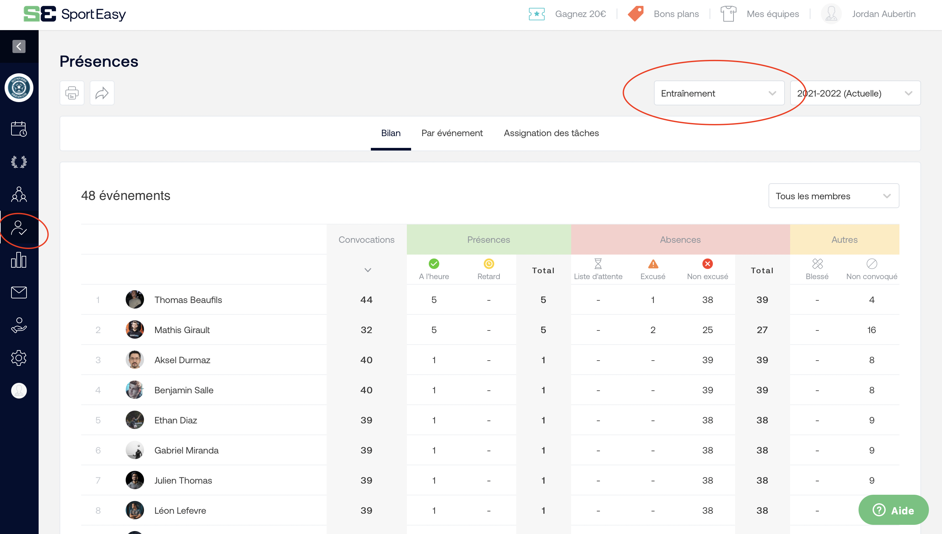Open the hand holding coin sidebar icon
This screenshot has height=534, width=942.
pos(19,325)
